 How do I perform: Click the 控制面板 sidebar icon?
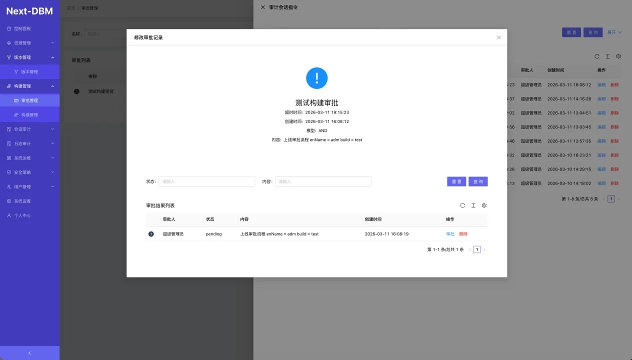(9, 28)
